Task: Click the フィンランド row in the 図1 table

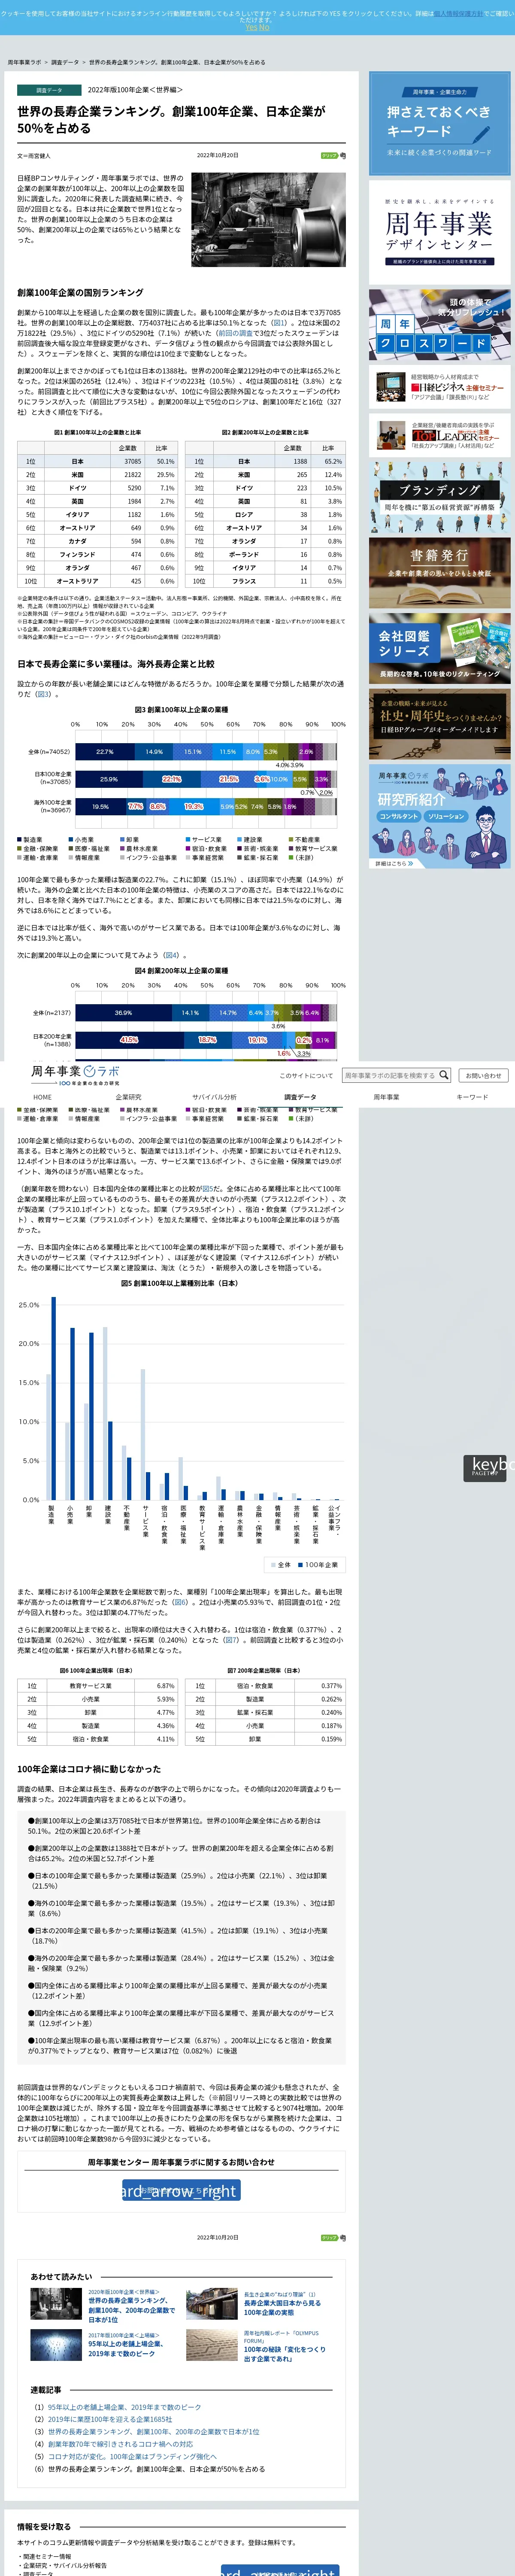Action: pyautogui.click(x=96, y=554)
